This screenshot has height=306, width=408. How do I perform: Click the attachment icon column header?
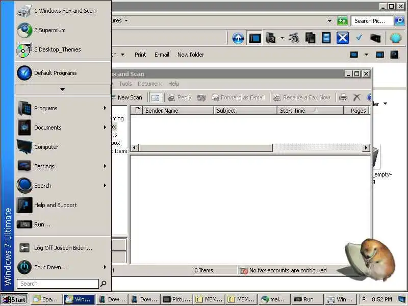point(137,111)
